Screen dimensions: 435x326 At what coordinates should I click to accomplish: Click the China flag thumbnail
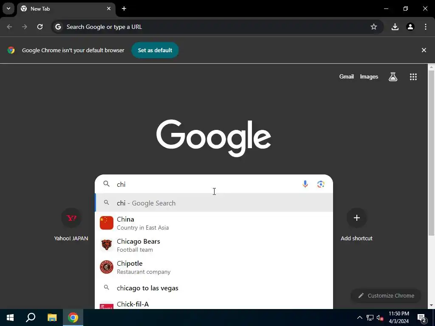click(x=107, y=223)
